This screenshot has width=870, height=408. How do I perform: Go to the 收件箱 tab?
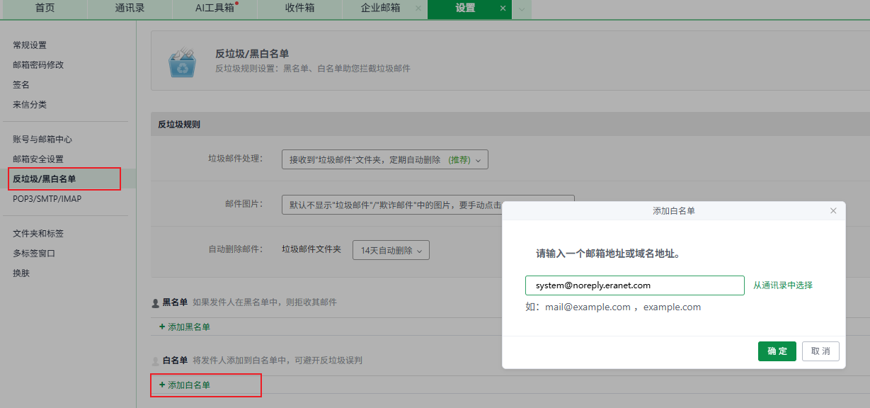pos(299,8)
